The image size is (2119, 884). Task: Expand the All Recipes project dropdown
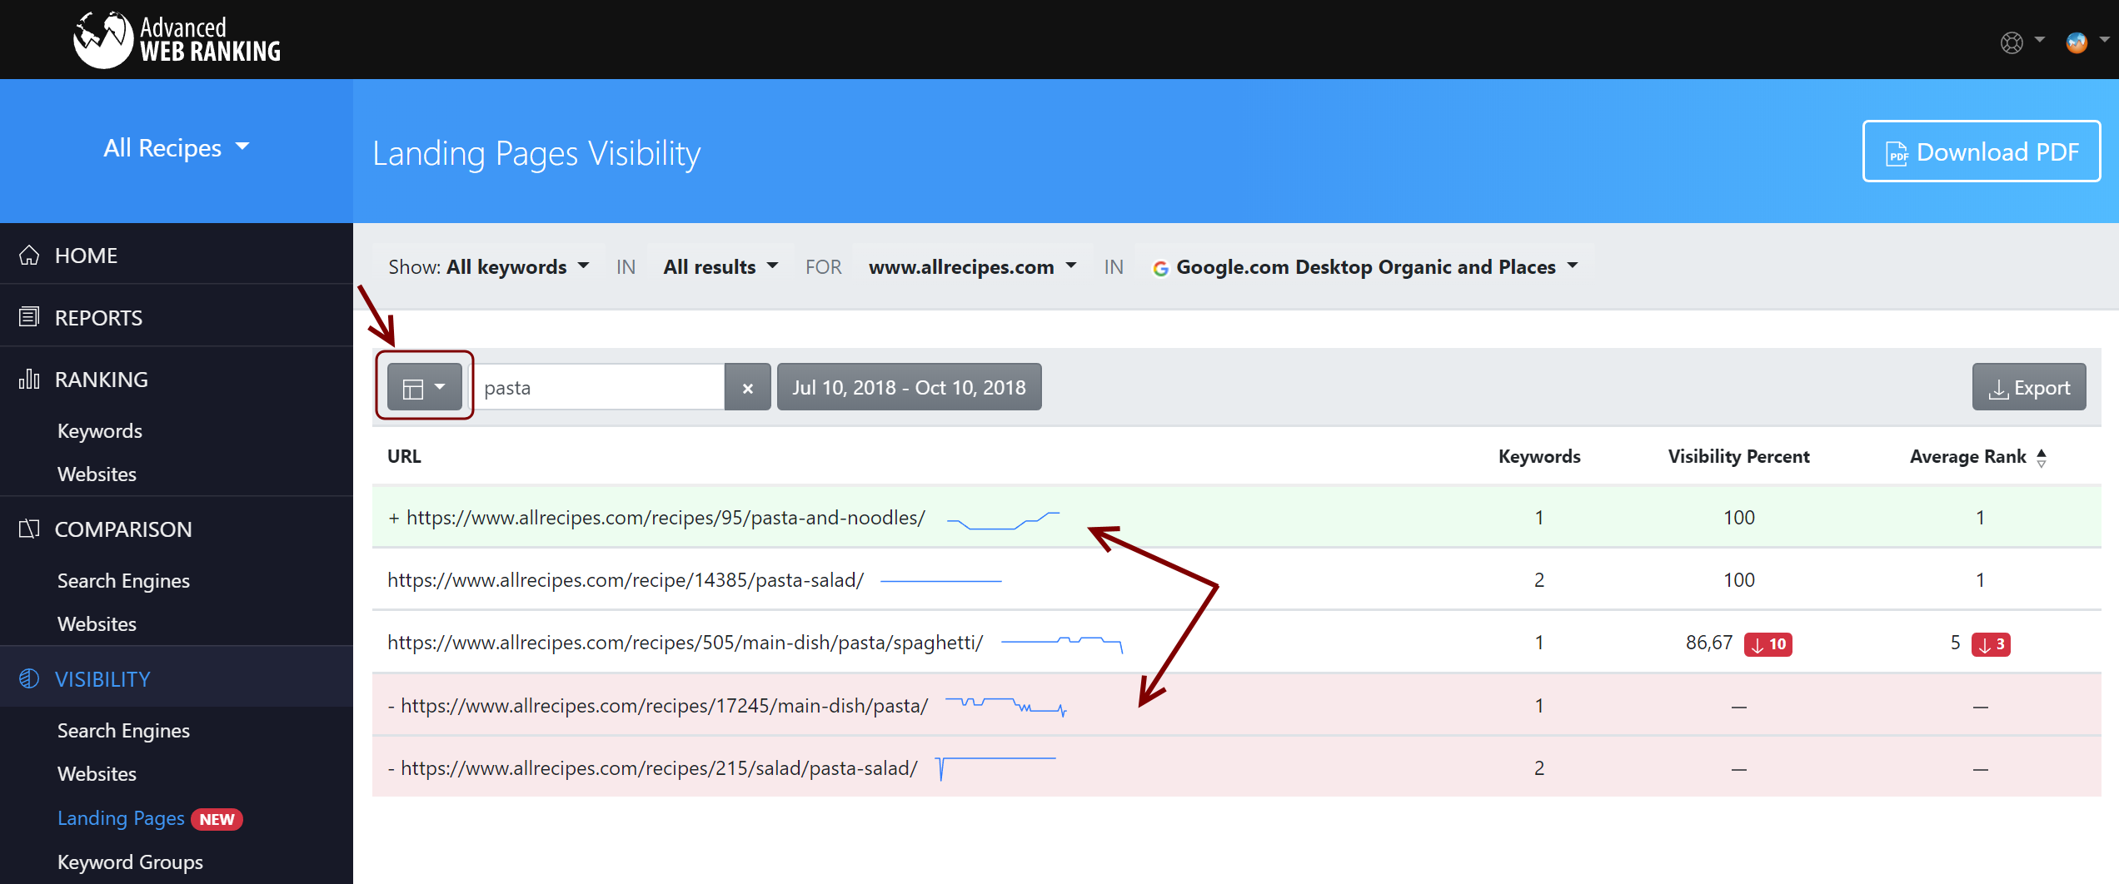pyautogui.click(x=177, y=148)
